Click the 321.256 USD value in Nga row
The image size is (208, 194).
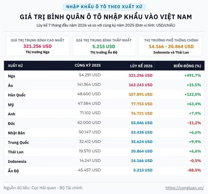click(x=141, y=75)
